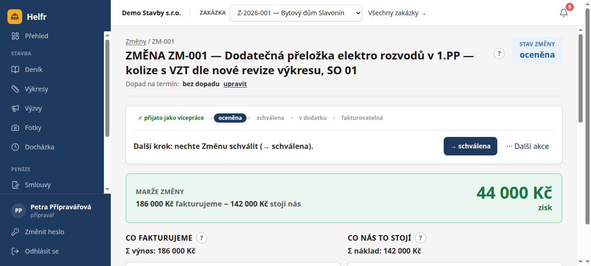Click the → schválena approve button

[470, 146]
